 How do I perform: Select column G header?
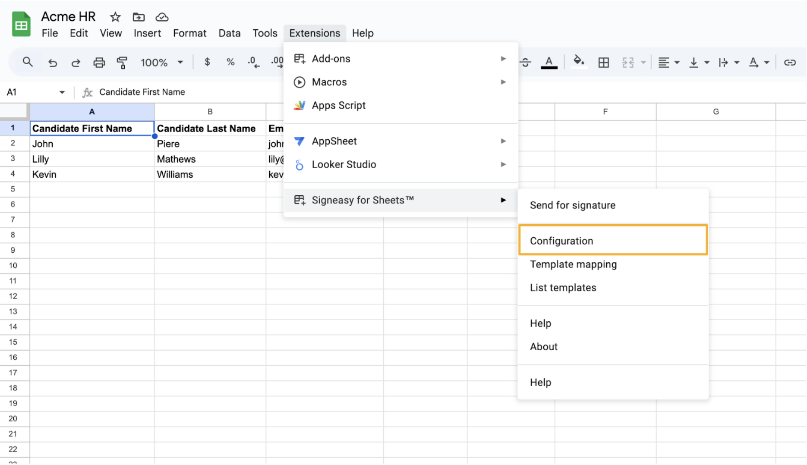(x=716, y=112)
